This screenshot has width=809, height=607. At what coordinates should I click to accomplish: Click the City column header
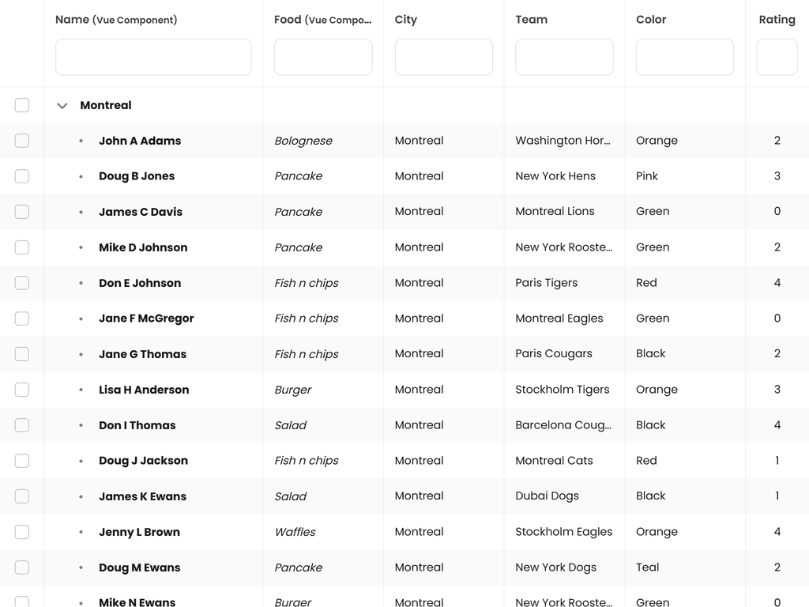(405, 20)
